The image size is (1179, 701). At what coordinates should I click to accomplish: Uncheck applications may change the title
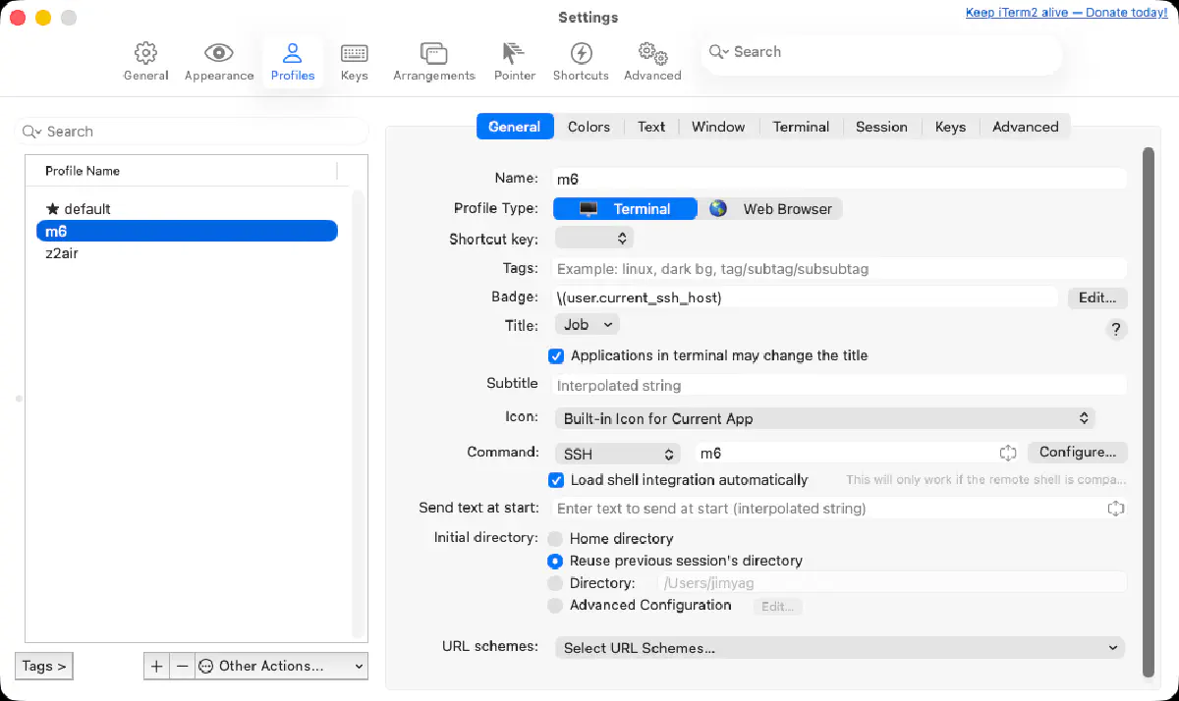[x=556, y=355]
